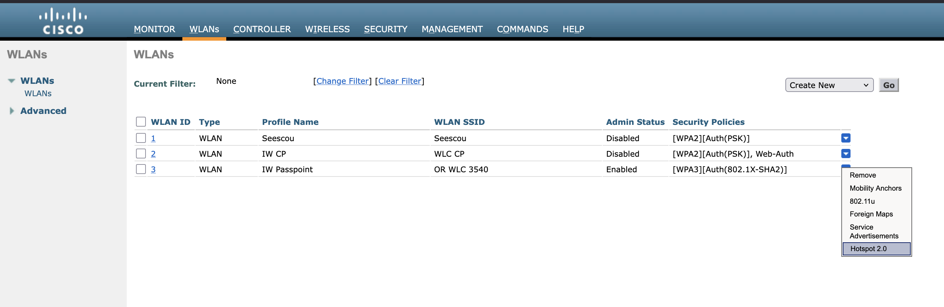This screenshot has height=307, width=944.
Task: Open blue dropdown arrow for IW CP WLAN
Action: click(846, 154)
